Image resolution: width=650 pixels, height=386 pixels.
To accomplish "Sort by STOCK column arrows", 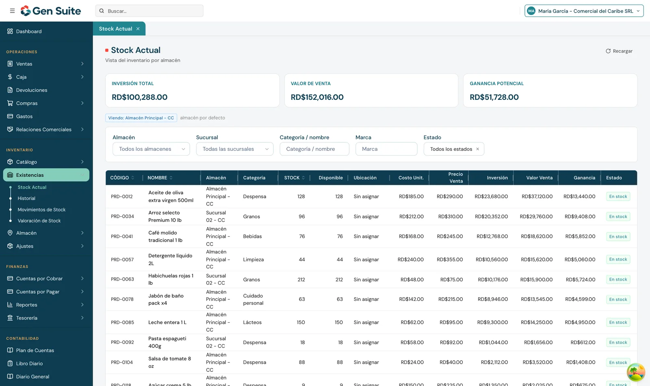I will point(303,178).
